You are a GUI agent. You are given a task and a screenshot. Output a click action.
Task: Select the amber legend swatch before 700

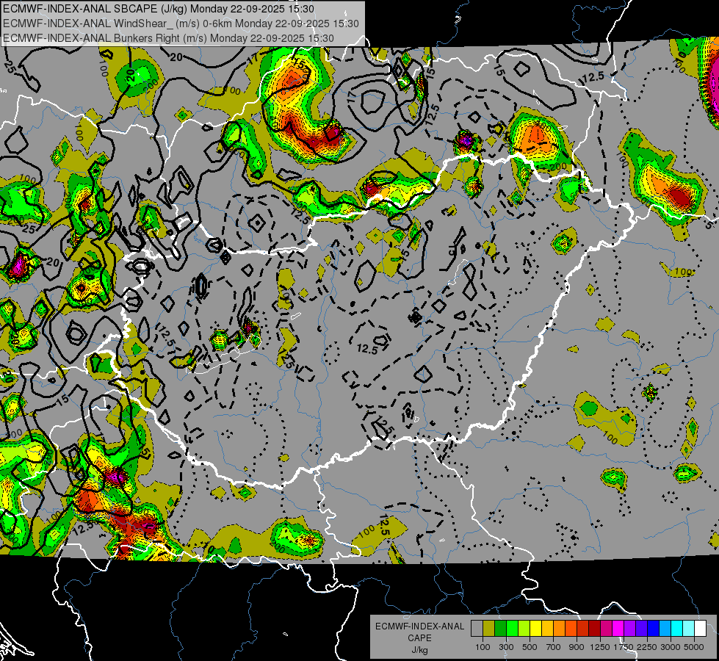(547, 628)
